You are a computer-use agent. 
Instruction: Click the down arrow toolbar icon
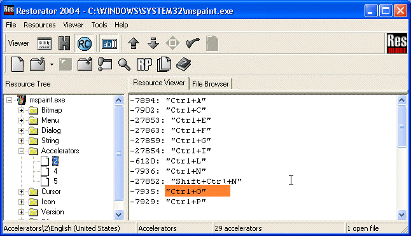pyautogui.click(x=153, y=43)
